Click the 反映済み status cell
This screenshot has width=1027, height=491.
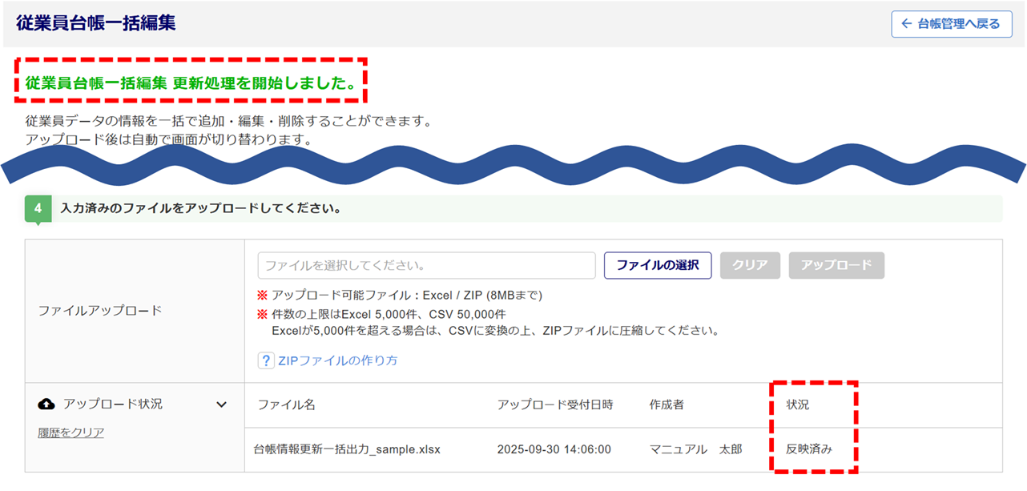click(809, 449)
